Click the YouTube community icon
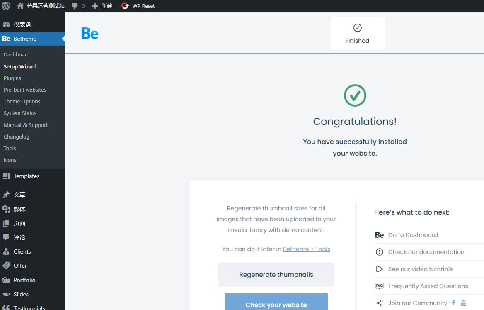Image resolution: width=484 pixels, height=310 pixels. pos(464,303)
